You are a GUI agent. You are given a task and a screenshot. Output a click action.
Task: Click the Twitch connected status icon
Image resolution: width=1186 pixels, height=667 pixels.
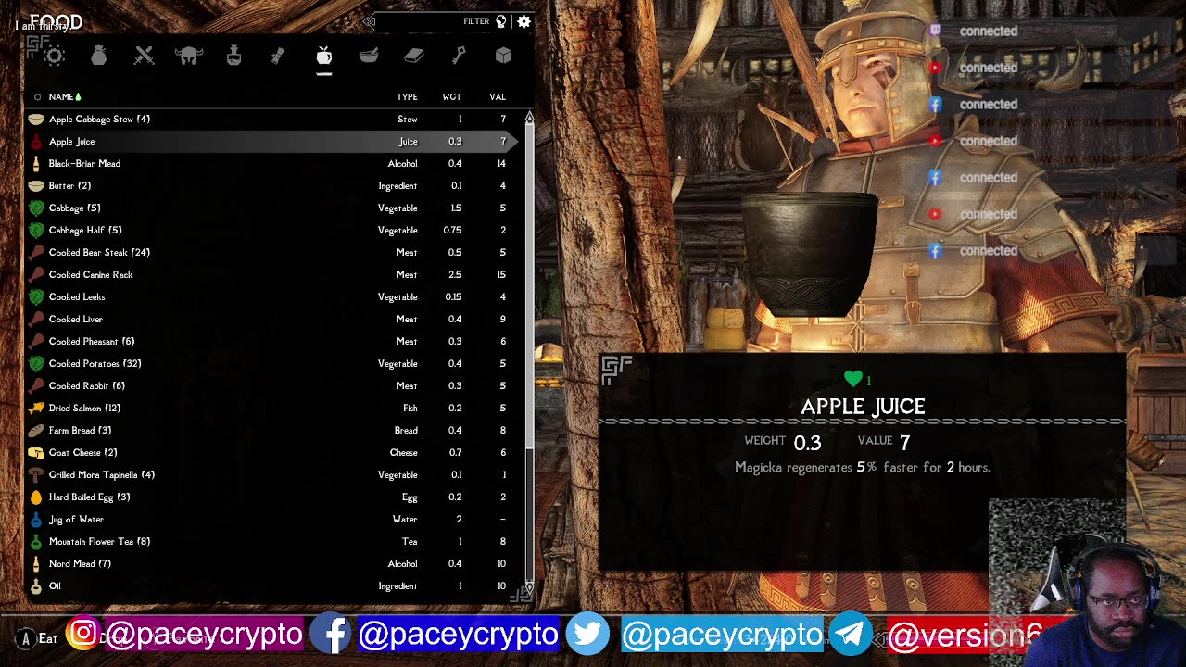click(935, 31)
